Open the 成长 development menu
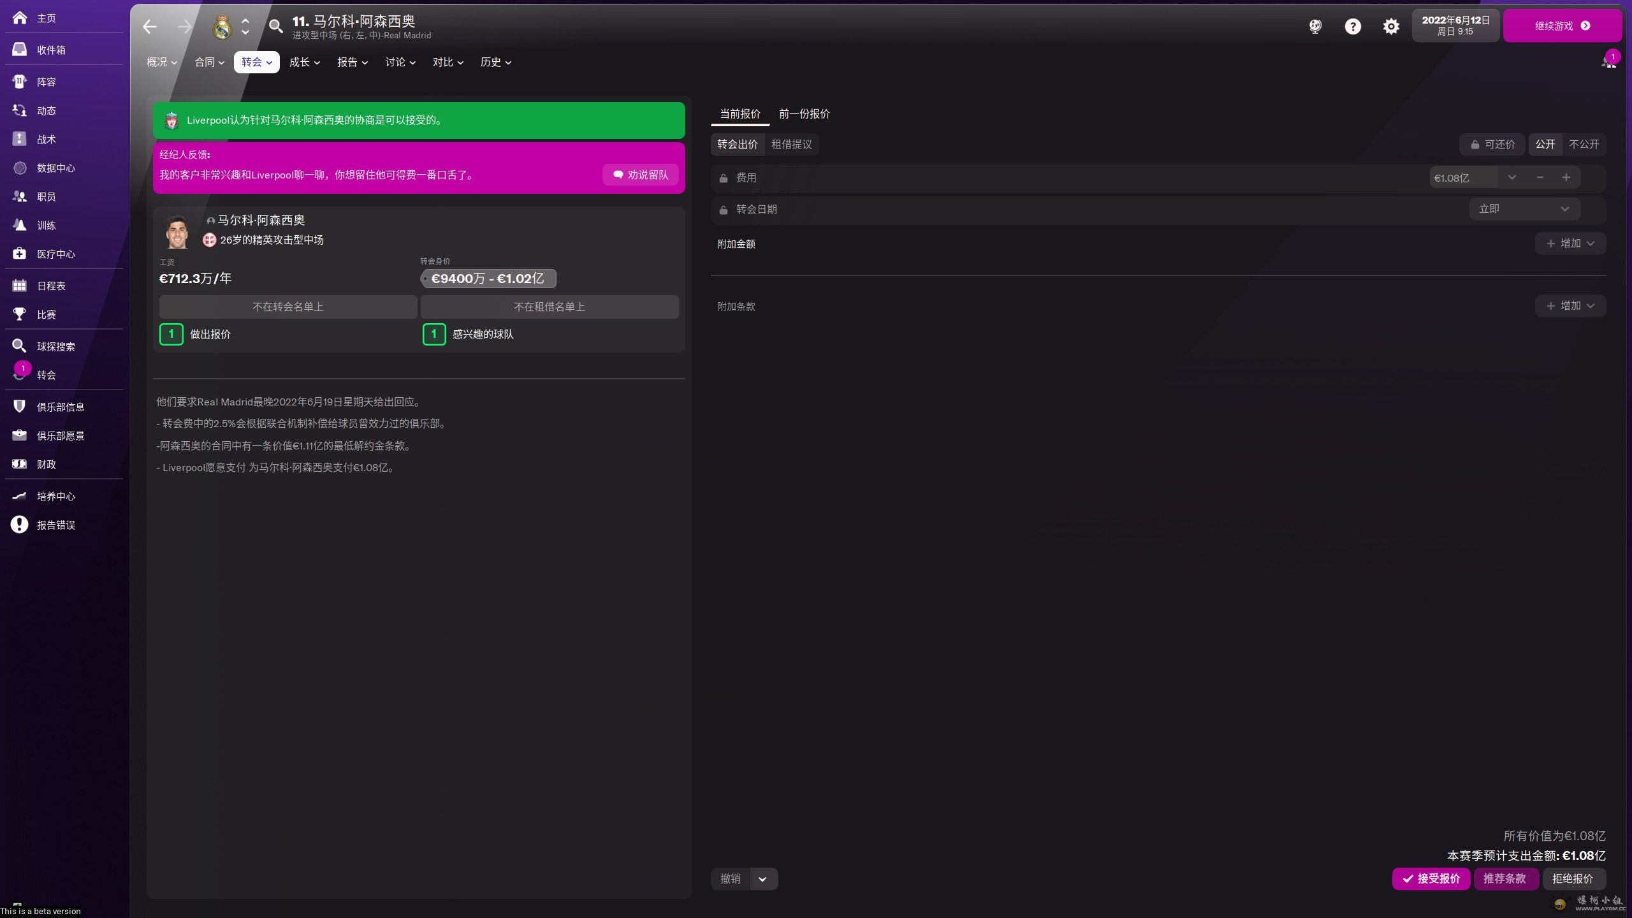The image size is (1632, 918). click(x=305, y=62)
